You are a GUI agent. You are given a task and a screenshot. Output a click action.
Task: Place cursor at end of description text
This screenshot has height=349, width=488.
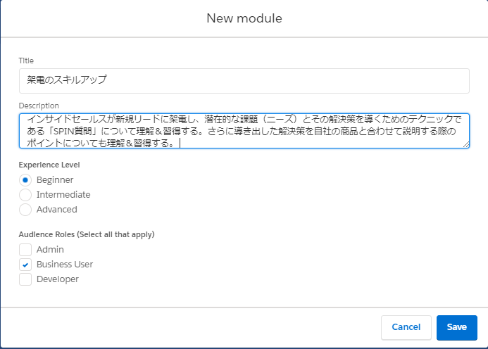point(179,144)
